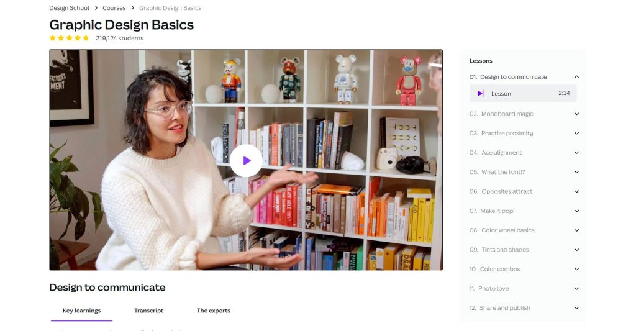
Task: Switch to the Transcript tab
Action: click(148, 311)
